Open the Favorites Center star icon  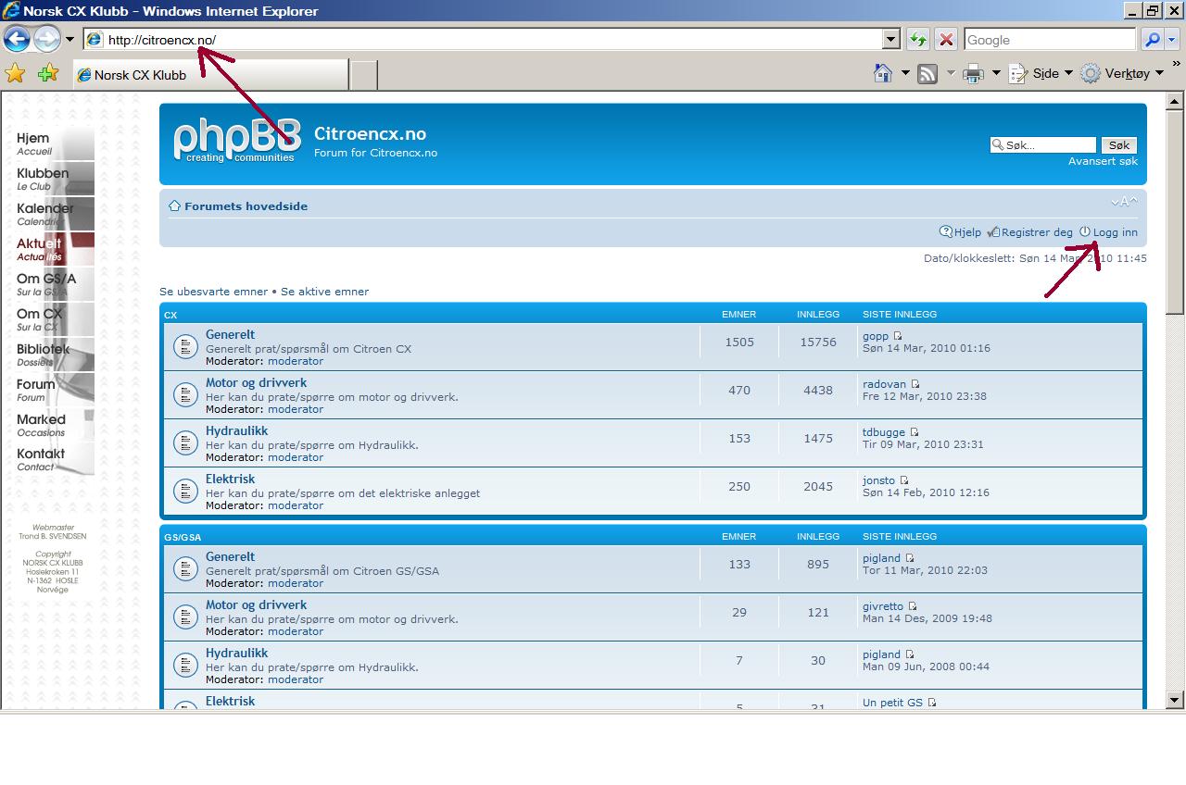pyautogui.click(x=16, y=73)
